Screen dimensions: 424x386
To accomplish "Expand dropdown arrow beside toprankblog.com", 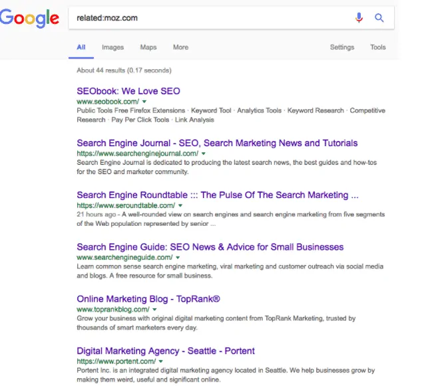I will pos(154,310).
